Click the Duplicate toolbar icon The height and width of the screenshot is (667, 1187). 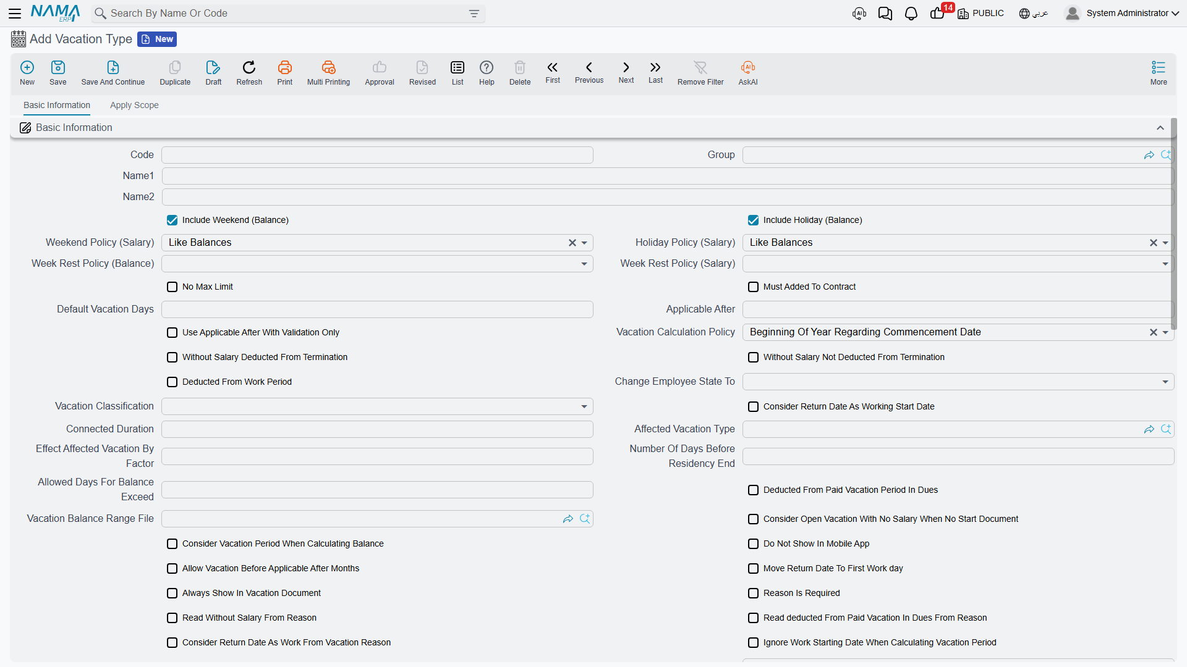tap(175, 67)
